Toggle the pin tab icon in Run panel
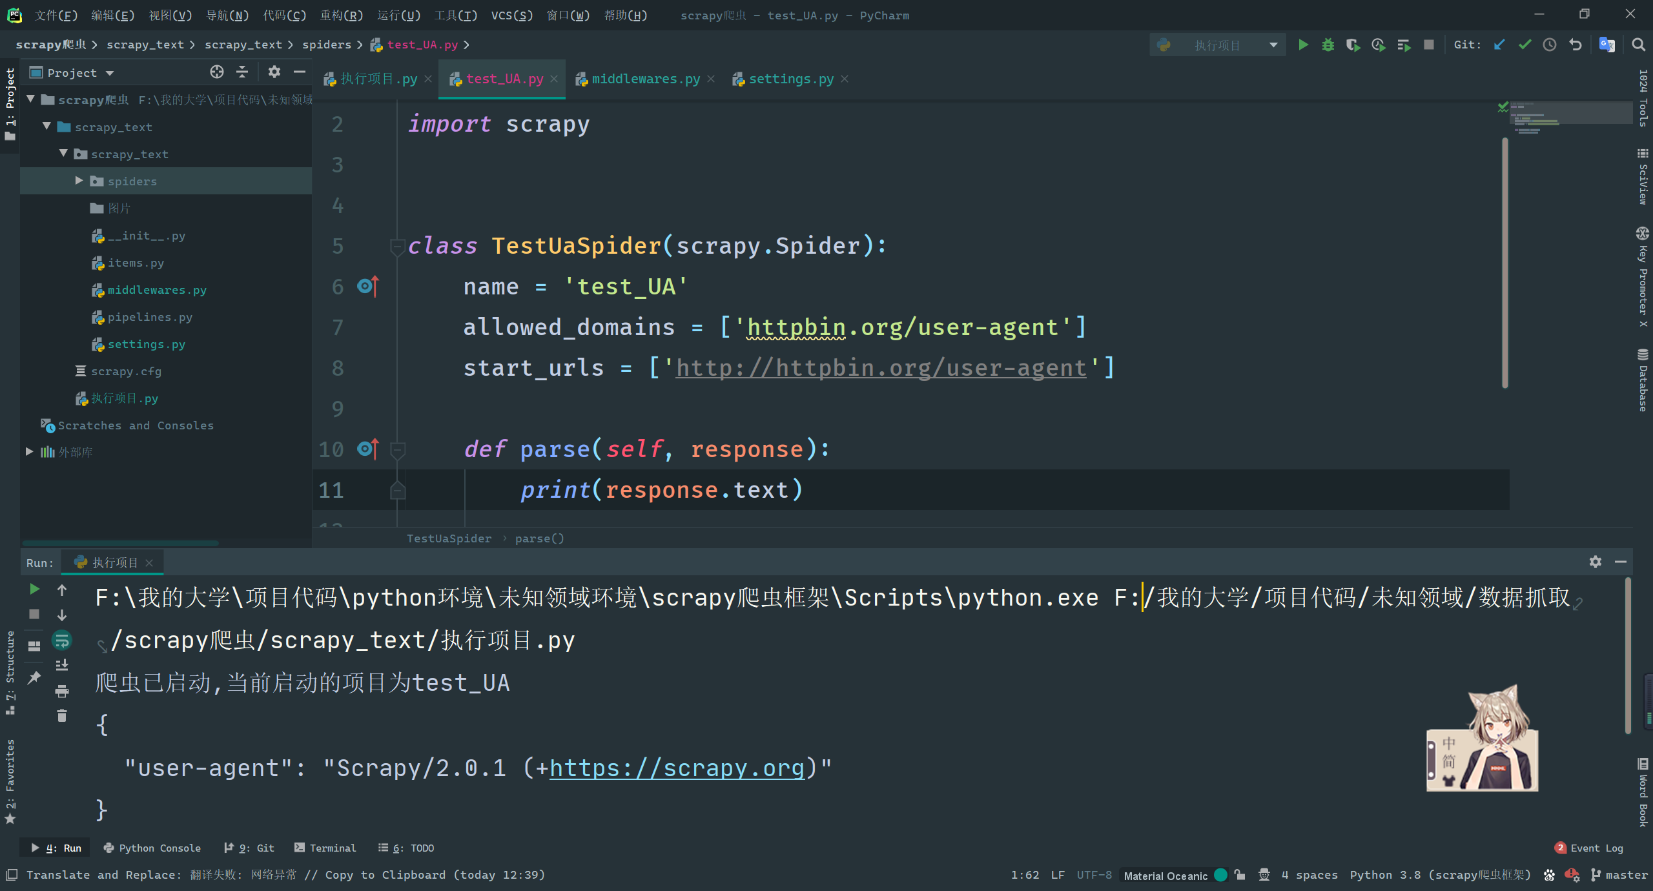The height and width of the screenshot is (891, 1653). click(34, 677)
